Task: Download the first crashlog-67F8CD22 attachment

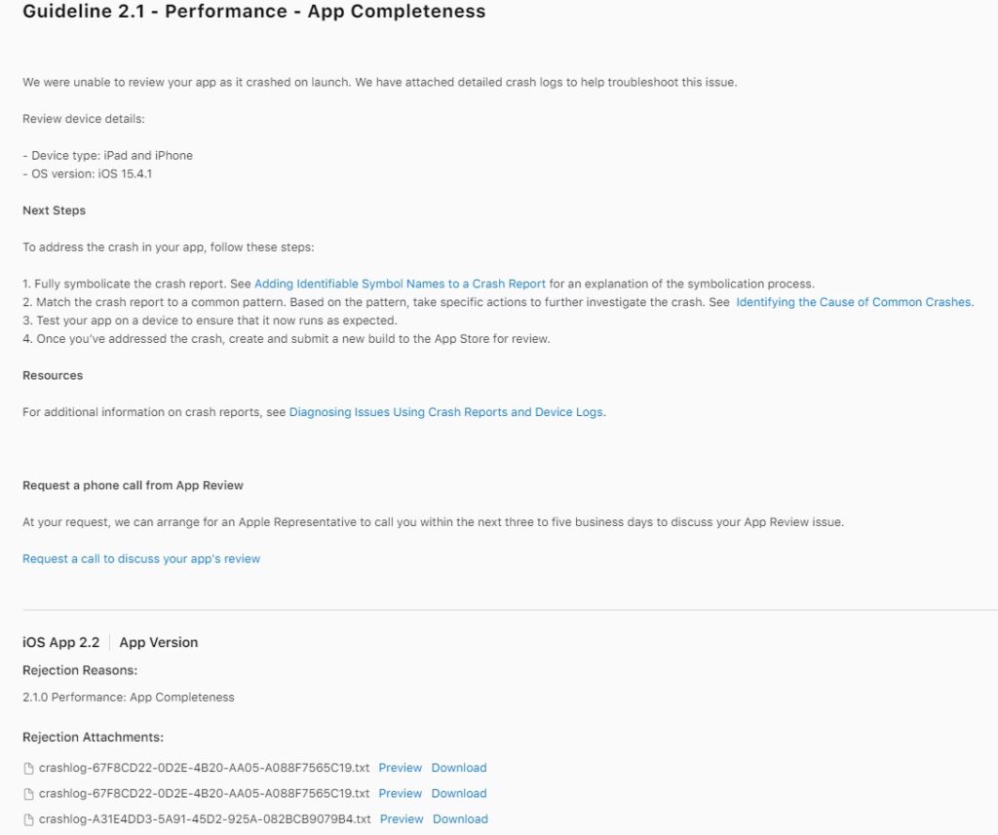Action: [x=458, y=768]
